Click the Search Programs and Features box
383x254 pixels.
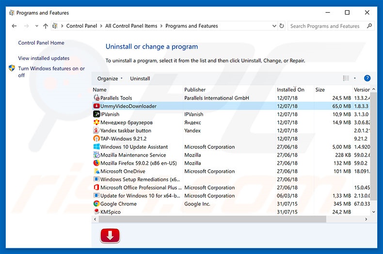[x=327, y=26]
